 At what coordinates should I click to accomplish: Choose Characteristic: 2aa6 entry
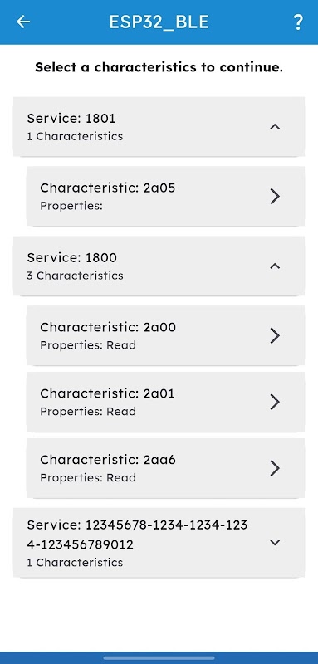click(x=165, y=468)
